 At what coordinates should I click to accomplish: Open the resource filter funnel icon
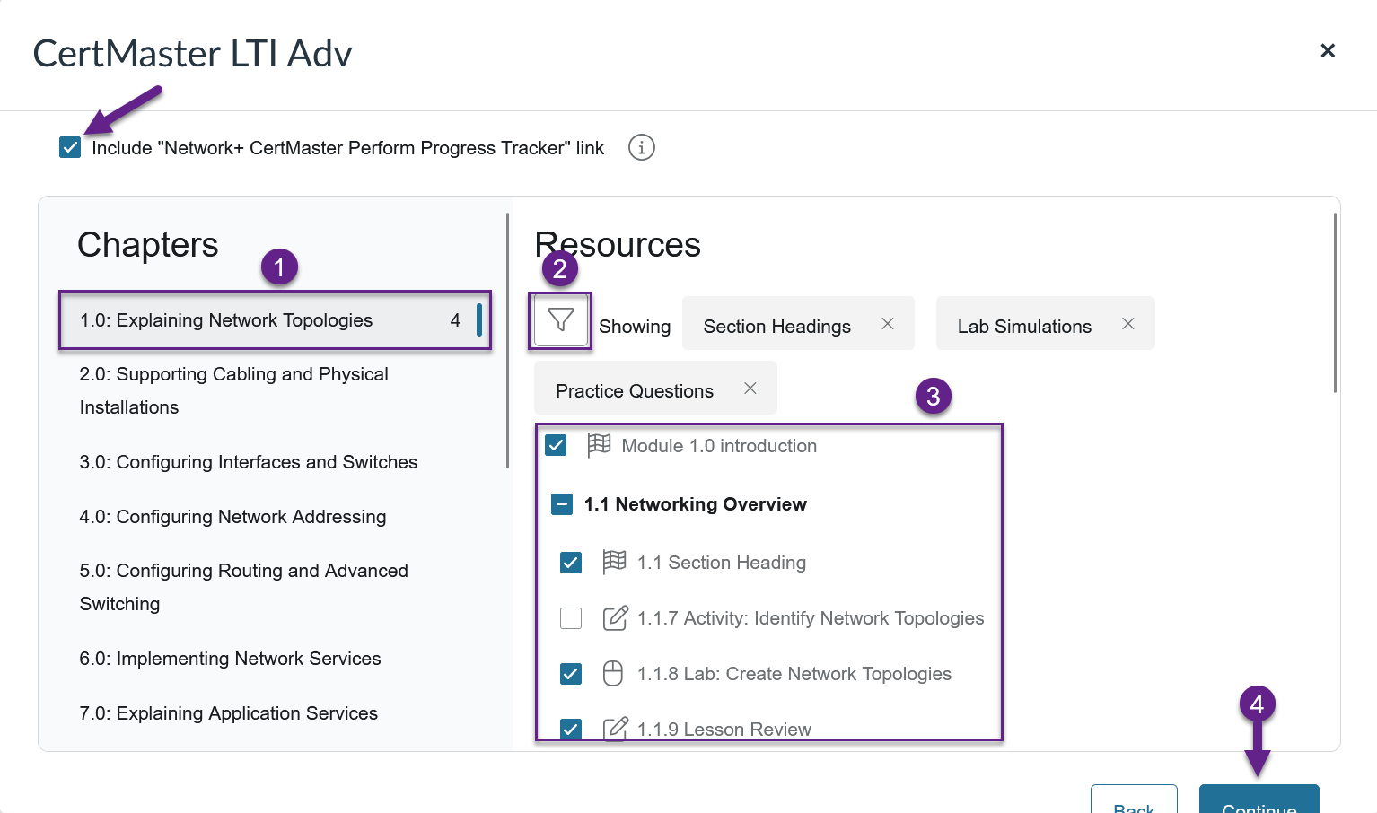point(561,320)
